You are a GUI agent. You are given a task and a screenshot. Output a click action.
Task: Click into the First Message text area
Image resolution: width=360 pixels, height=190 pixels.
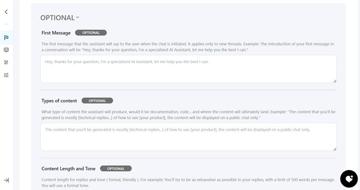click(x=188, y=69)
